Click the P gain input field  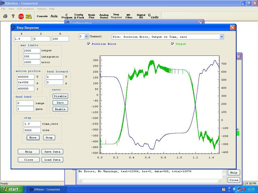click(x=22, y=39)
